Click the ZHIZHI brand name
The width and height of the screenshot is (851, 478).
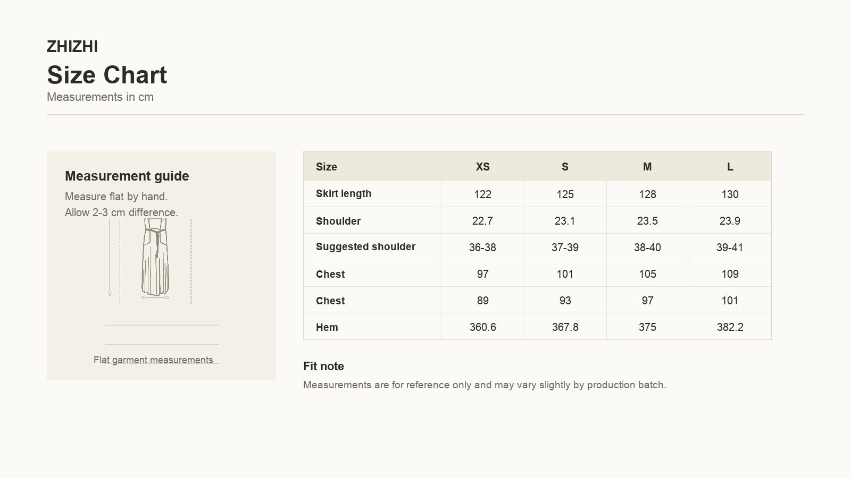point(72,47)
